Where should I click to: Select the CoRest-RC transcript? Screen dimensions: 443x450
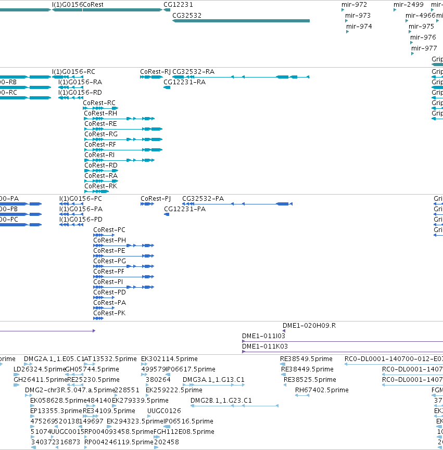click(100, 108)
